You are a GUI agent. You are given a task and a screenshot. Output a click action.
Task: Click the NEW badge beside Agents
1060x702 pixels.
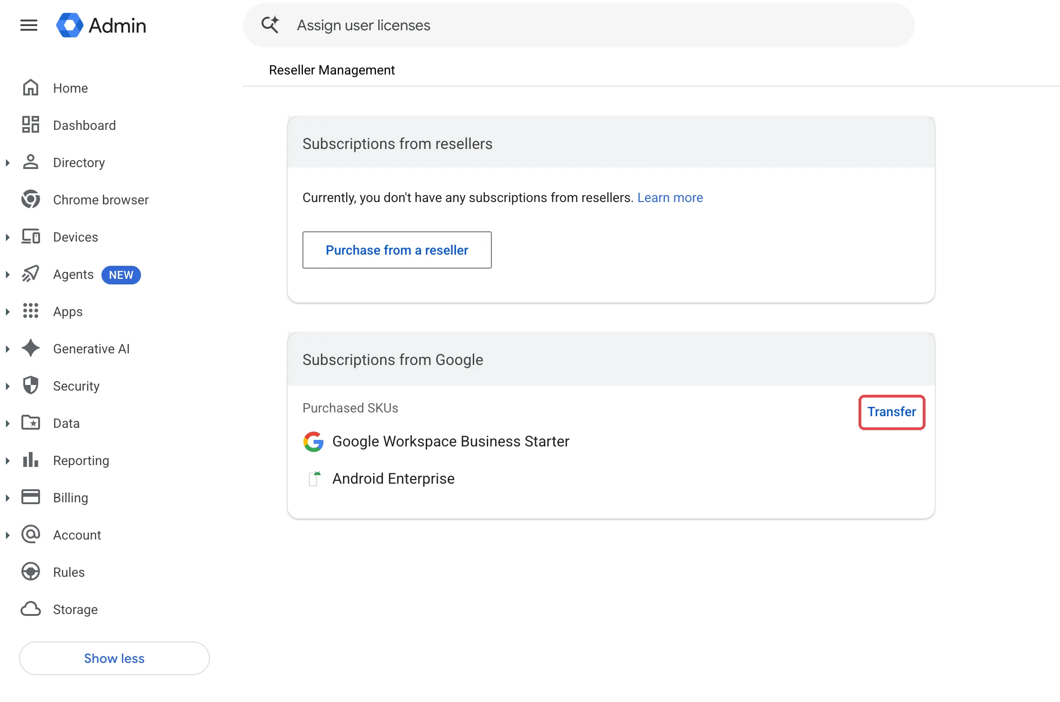click(x=121, y=275)
